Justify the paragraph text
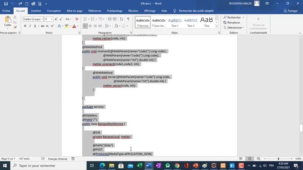 100,26
